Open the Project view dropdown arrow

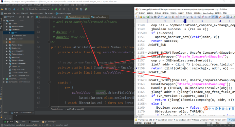pos(16,17)
